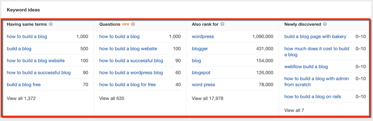Select the 60 volume for wordpress blog question
This screenshot has width=373, height=121.
pyautogui.click(x=178, y=73)
